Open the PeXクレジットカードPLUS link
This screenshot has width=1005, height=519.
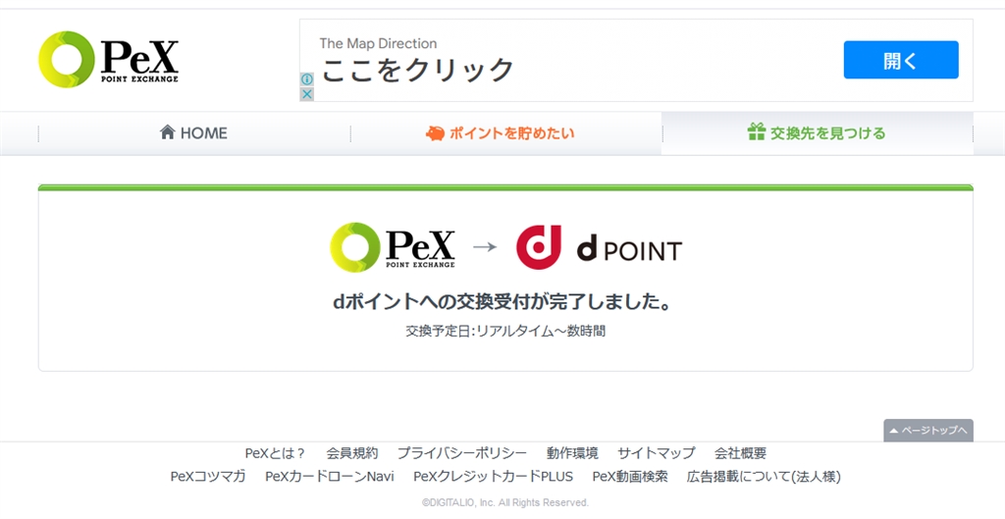pyautogui.click(x=493, y=477)
